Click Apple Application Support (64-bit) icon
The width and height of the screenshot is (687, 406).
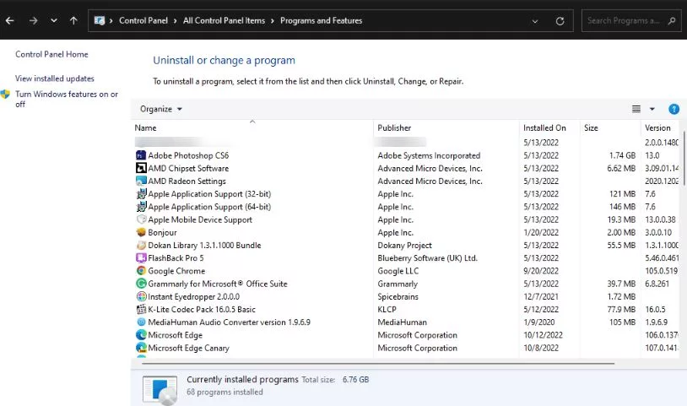pos(141,207)
